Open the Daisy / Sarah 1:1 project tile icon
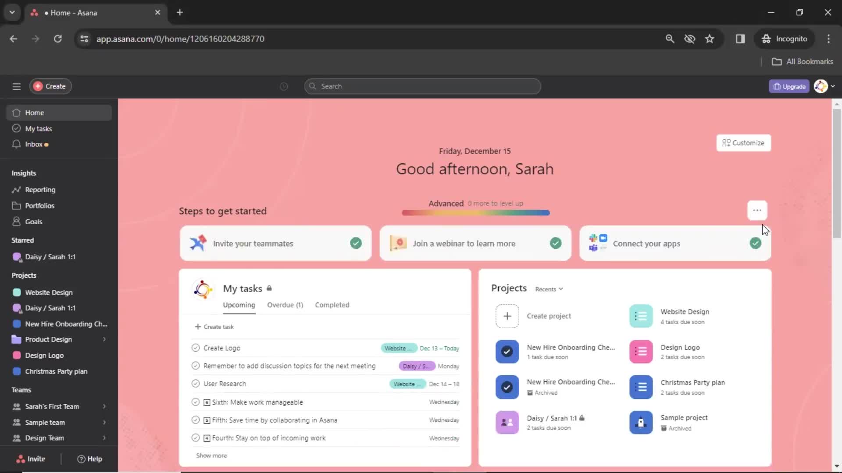This screenshot has width=842, height=473. click(507, 423)
